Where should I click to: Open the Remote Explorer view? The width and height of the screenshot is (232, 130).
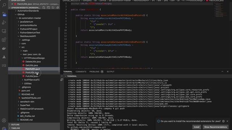[x=4, y=31]
